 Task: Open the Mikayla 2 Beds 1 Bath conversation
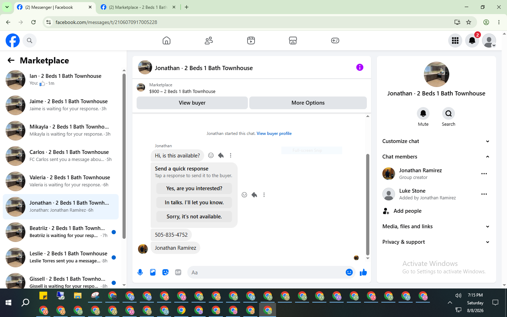[x=61, y=131]
